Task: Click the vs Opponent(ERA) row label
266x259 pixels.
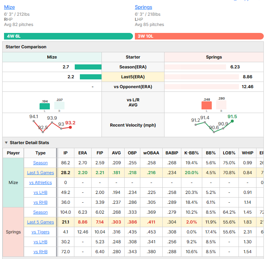Action: click(133, 87)
